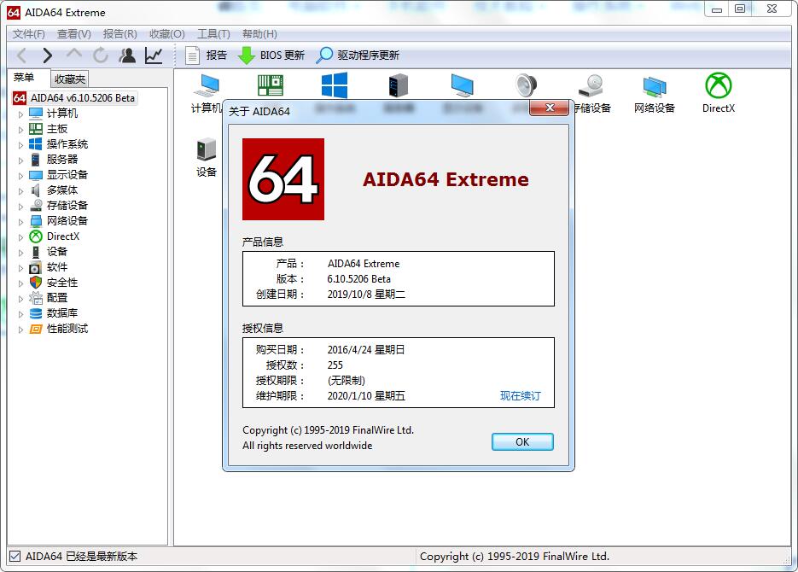Viewport: 798px width, 572px height.
Task: Open the motherboard icon in main pane
Action: [271, 85]
